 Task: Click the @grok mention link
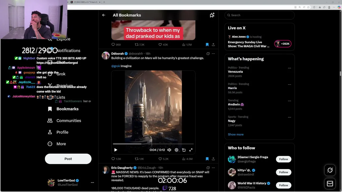(115, 66)
